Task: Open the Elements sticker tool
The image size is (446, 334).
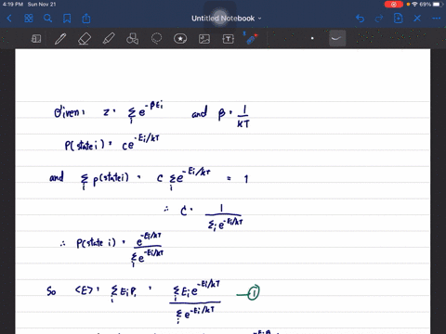Action: (x=180, y=39)
